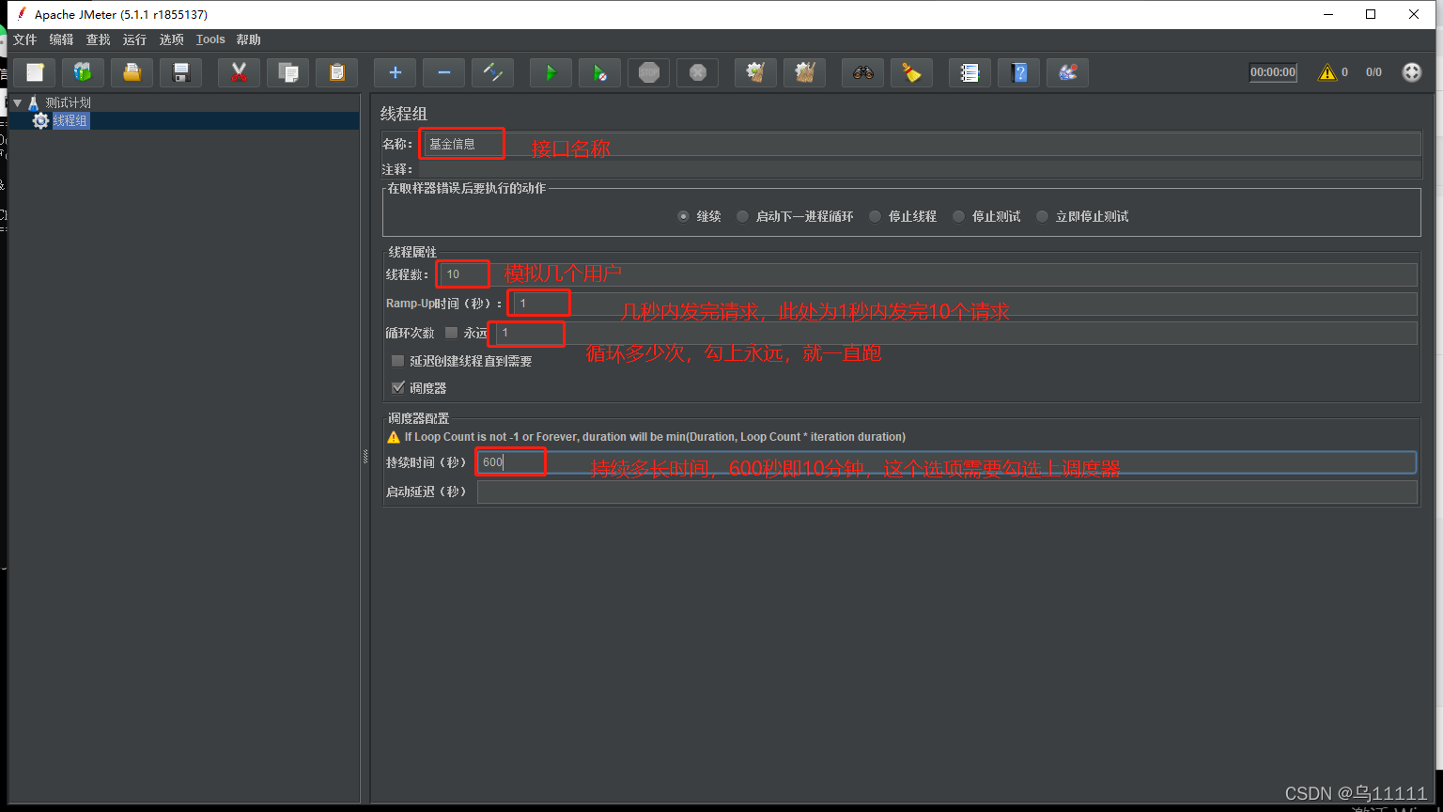
Task: Open the 帮助 menu
Action: 248,39
